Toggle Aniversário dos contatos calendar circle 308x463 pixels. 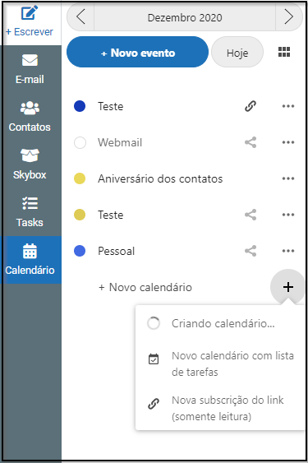tap(80, 178)
